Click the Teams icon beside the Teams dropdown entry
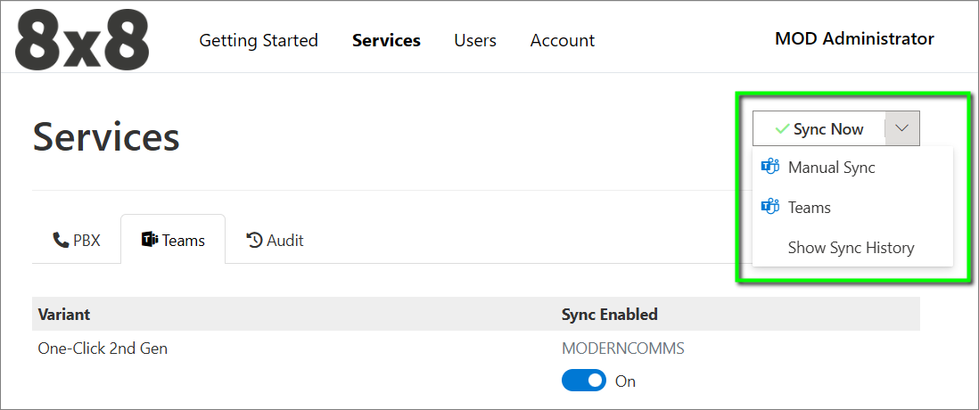979x410 pixels. [x=769, y=207]
